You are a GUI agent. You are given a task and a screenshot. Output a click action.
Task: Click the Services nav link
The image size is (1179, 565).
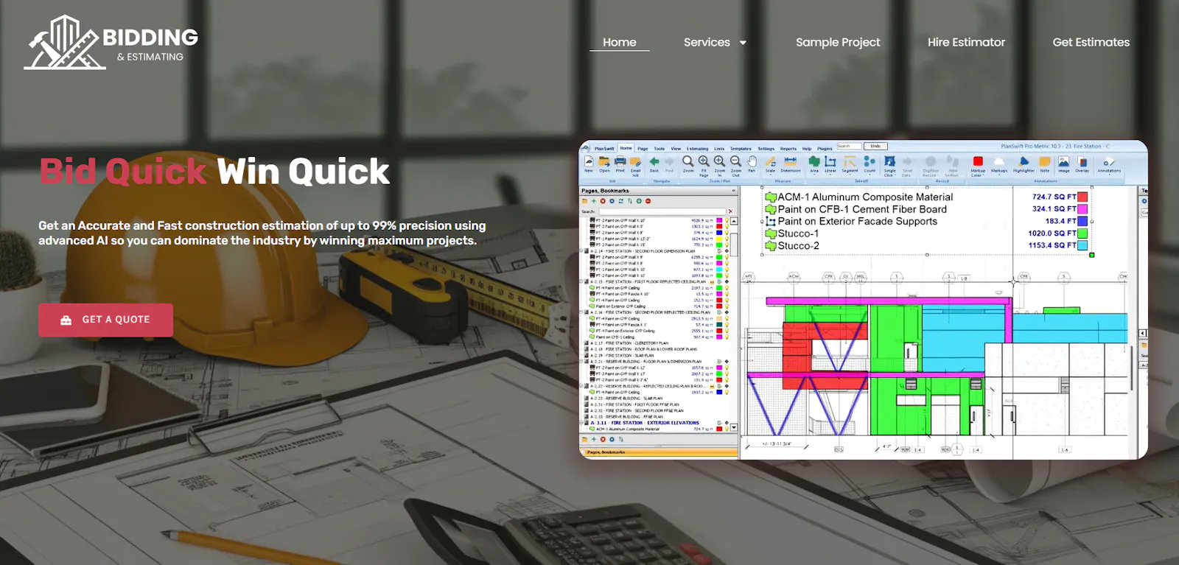coord(707,42)
